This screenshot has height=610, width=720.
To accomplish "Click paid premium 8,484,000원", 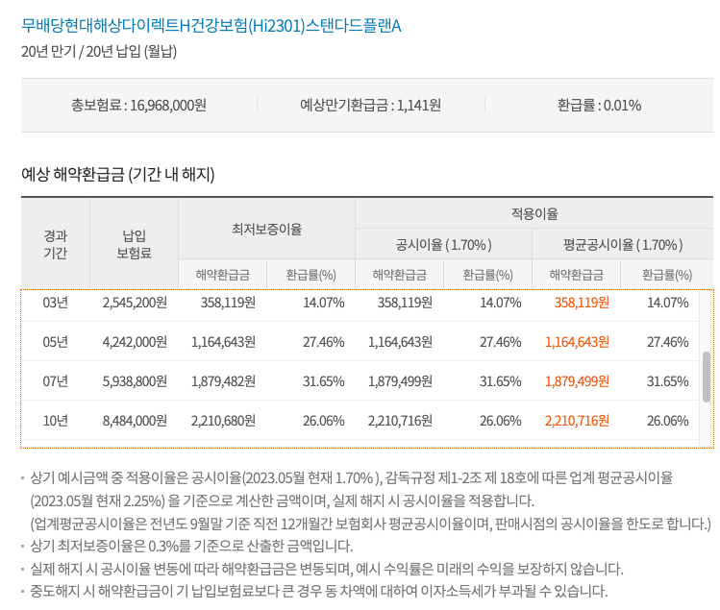I will click(135, 421).
